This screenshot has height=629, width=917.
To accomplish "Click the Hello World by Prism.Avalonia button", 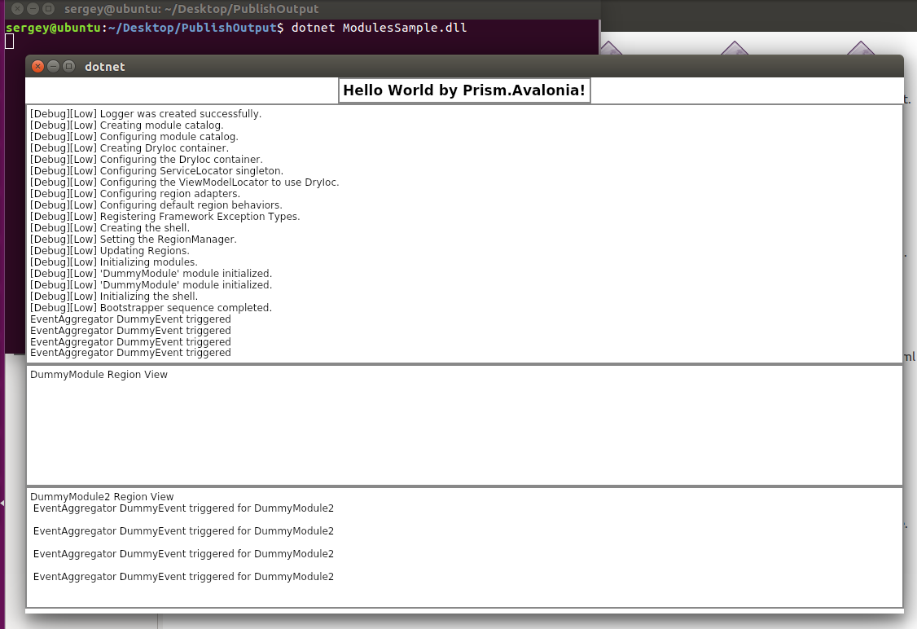I will (x=464, y=90).
